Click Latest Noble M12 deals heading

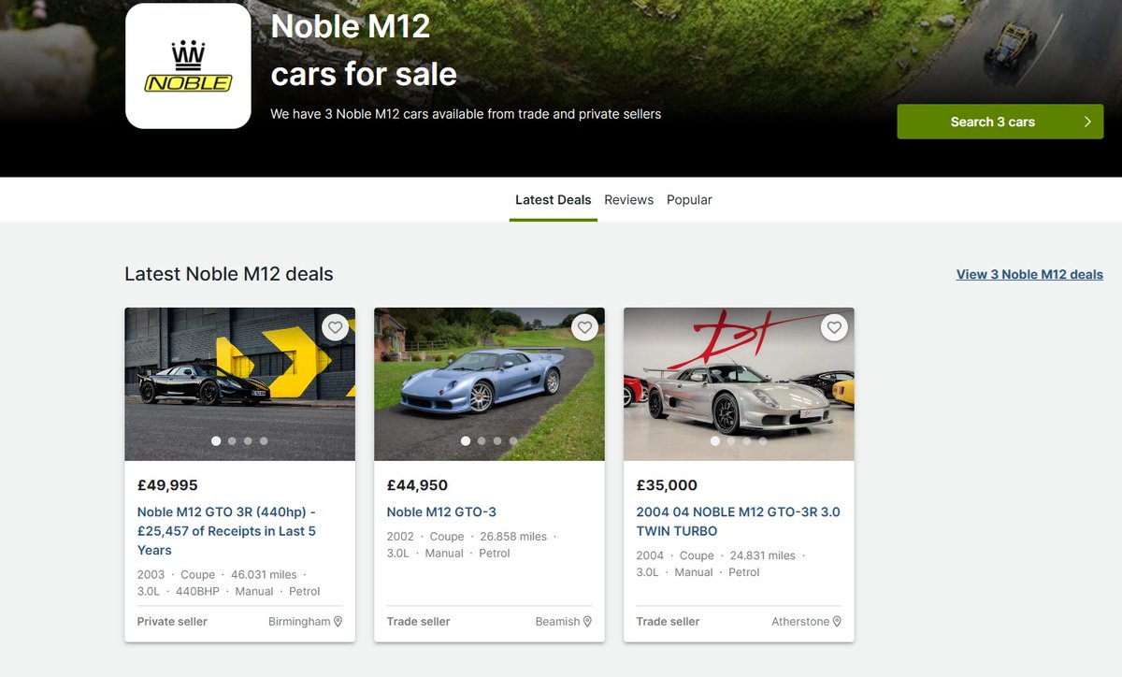point(229,274)
